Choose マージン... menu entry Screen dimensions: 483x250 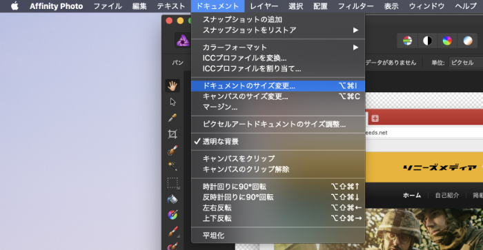(278, 107)
